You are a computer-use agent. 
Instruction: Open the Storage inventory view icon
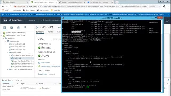[x=18, y=28]
